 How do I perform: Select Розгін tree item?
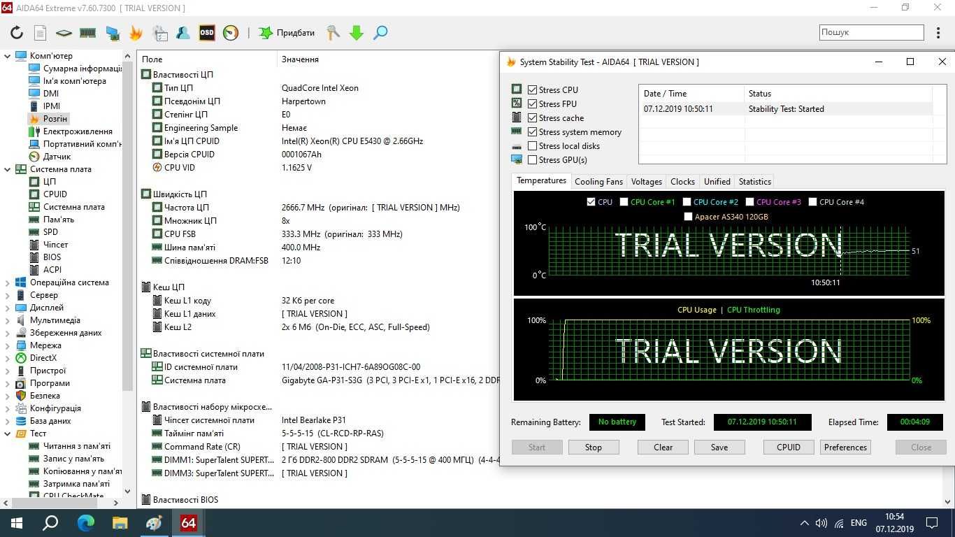pyautogui.click(x=55, y=119)
